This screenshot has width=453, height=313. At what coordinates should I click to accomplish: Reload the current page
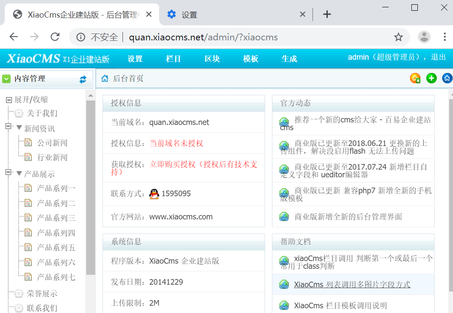click(x=55, y=37)
